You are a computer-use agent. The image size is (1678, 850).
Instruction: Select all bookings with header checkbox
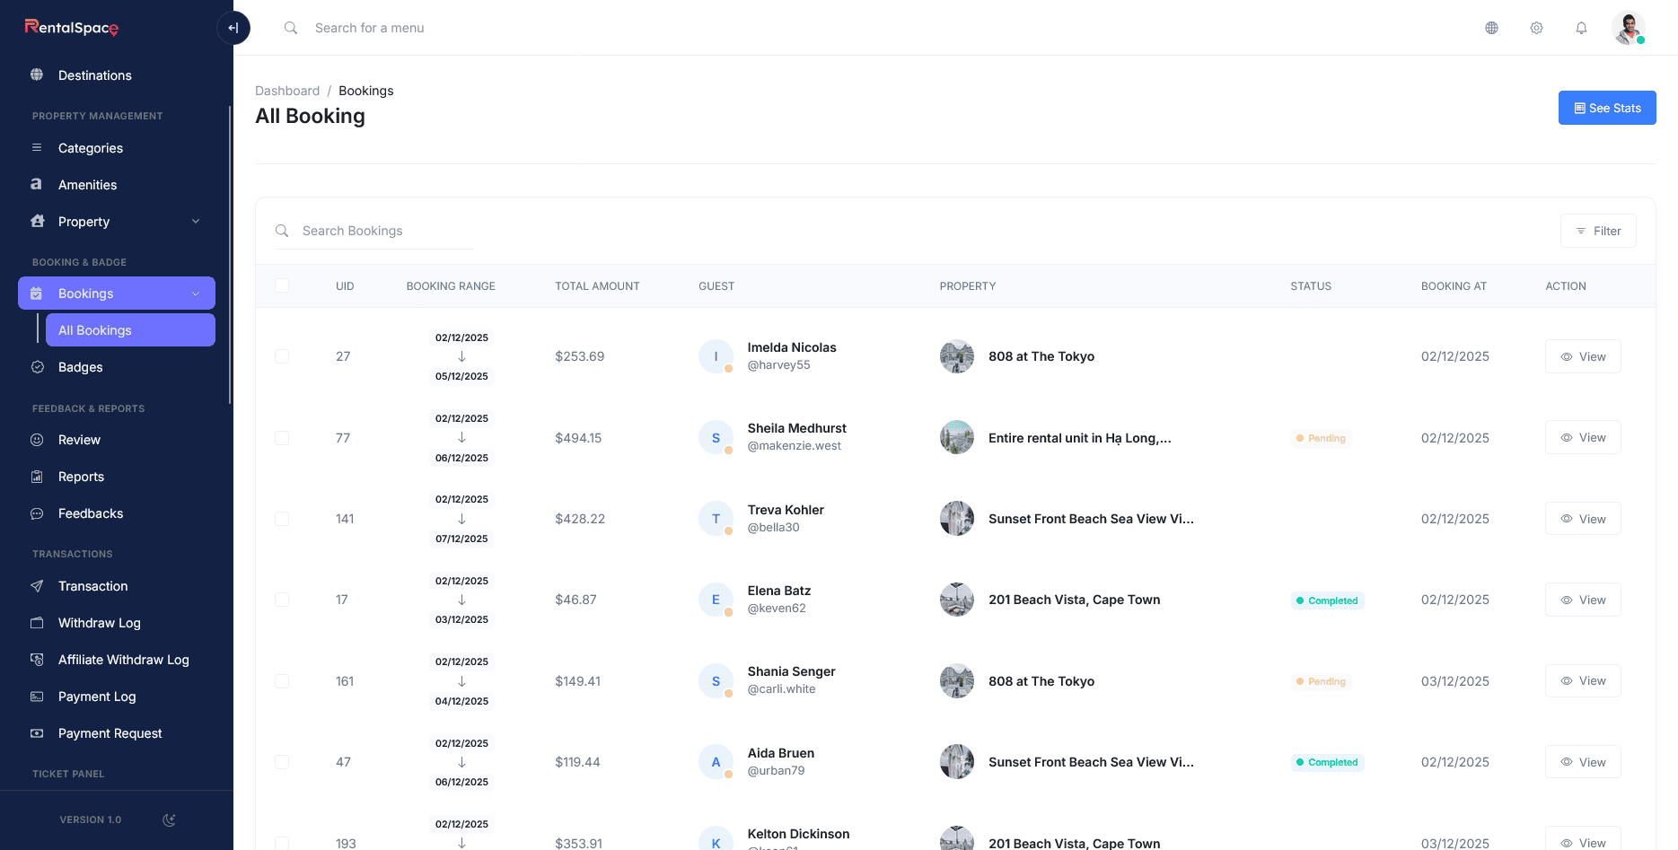pos(282,285)
